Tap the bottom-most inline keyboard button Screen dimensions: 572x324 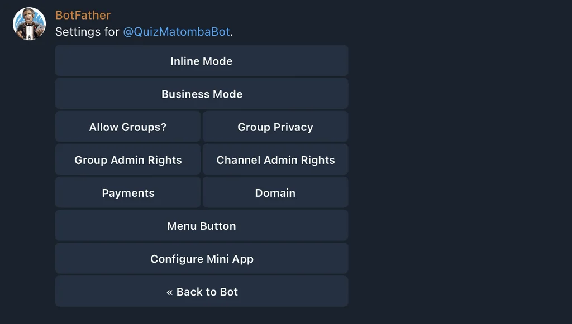(x=201, y=292)
